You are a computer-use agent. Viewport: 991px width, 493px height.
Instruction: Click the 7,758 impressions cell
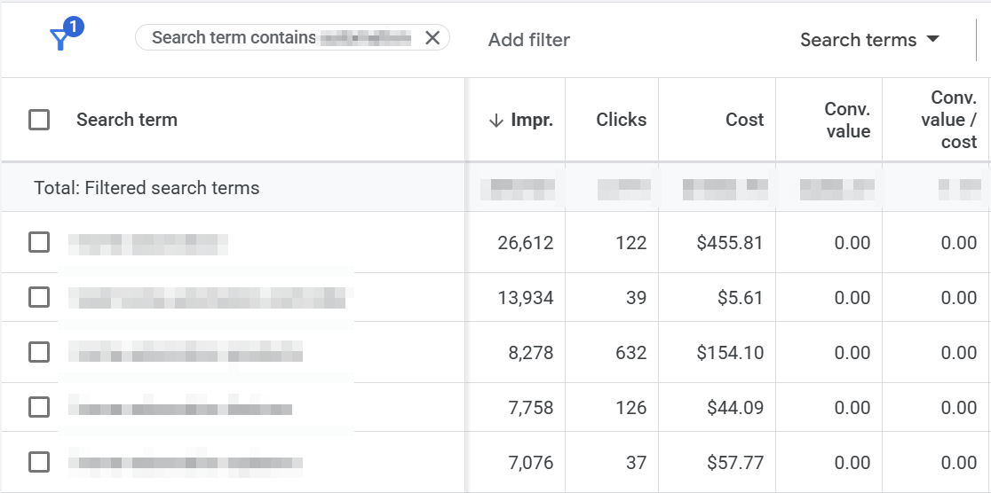pos(530,408)
